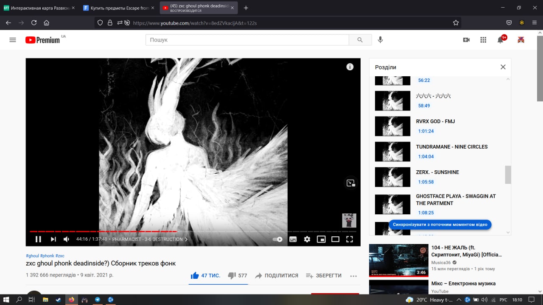Close the chapters panel
Screen dimensions: 543x305
click(503, 67)
